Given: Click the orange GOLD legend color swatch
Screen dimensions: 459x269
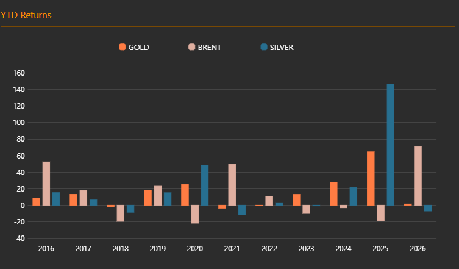Looking at the screenshot, I should pos(123,47).
